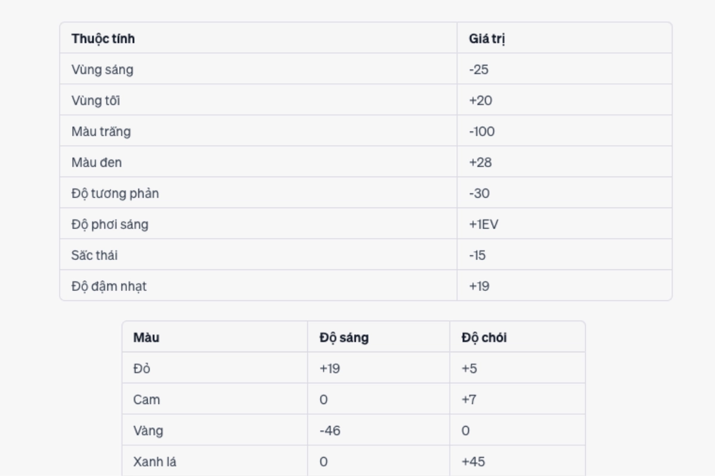Select the +19 value for Độ đậm nhạt
715x476 pixels.
click(479, 286)
